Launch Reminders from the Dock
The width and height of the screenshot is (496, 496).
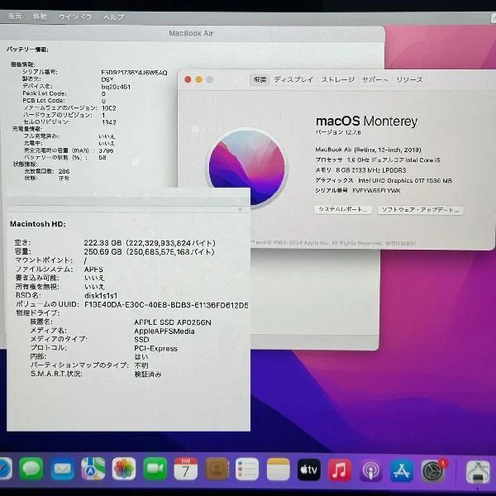pyautogui.click(x=247, y=469)
